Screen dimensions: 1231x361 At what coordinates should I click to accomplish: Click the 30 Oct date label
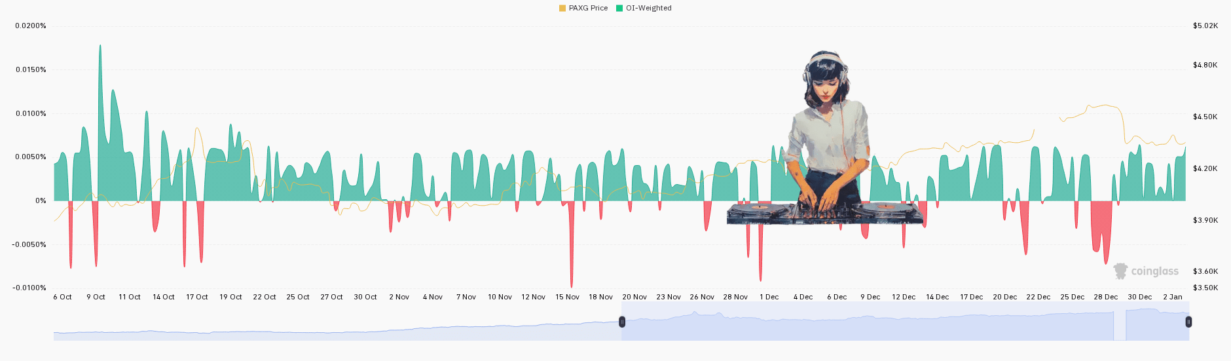(x=365, y=297)
